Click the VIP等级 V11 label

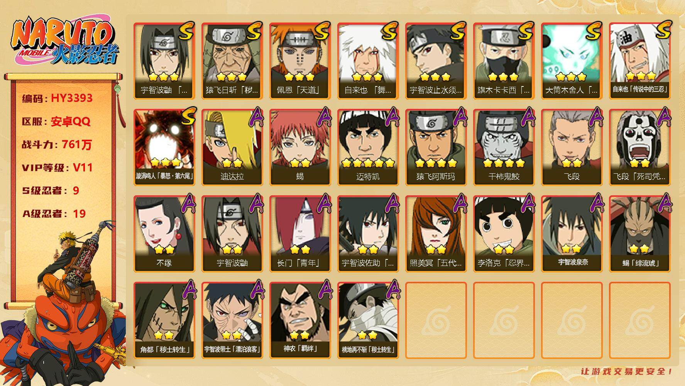tap(57, 168)
